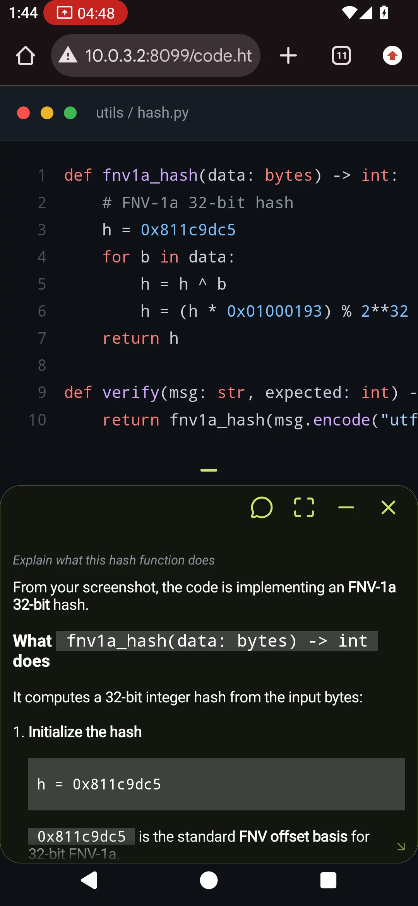Open the chat bubble icon in assistant panel

point(262,507)
